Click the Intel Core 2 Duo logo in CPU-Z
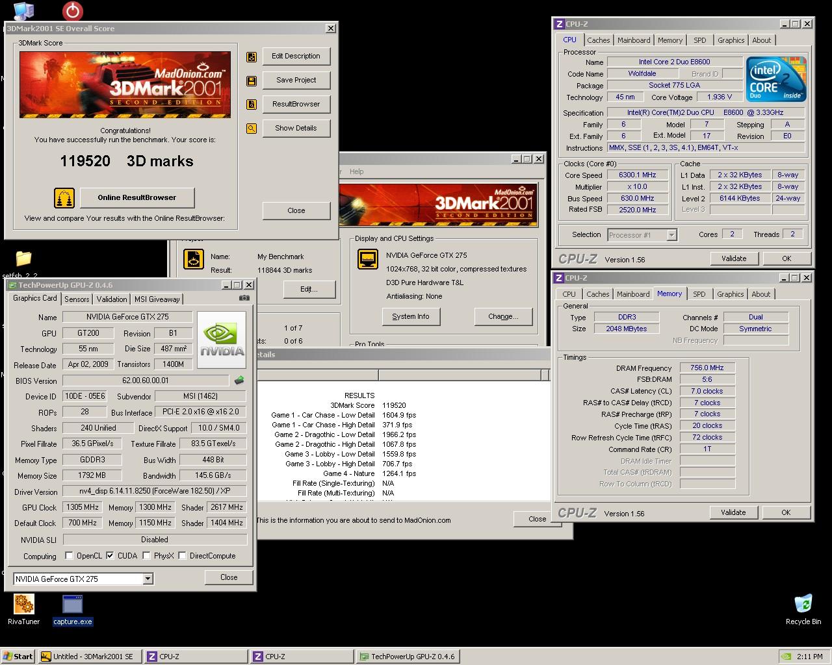Screen dimensions: 832x665 (777, 79)
